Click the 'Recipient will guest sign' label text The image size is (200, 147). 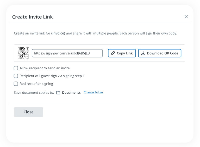pyautogui.click(x=52, y=76)
